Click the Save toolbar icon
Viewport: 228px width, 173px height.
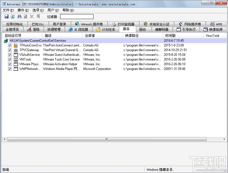pyautogui.click(x=6, y=17)
